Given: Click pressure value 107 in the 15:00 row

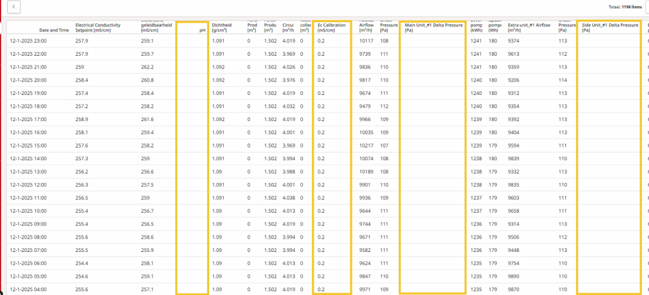Looking at the screenshot, I should pos(384,146).
